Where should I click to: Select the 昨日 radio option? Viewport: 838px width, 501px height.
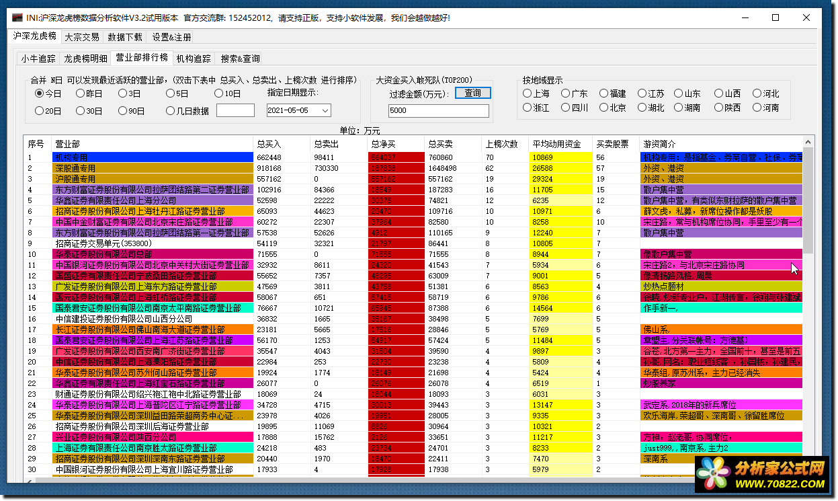pyautogui.click(x=89, y=93)
